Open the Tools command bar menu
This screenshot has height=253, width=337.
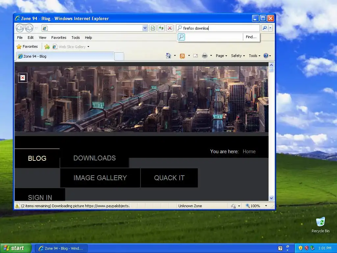[x=254, y=56]
